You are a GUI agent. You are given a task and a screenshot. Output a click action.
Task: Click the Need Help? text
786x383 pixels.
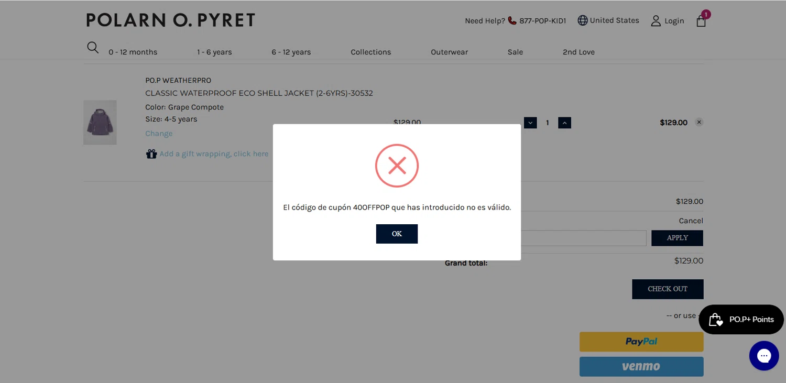(485, 21)
